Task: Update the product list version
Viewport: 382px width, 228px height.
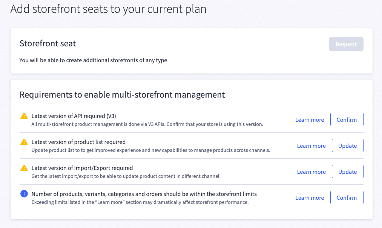Action: pyautogui.click(x=347, y=146)
